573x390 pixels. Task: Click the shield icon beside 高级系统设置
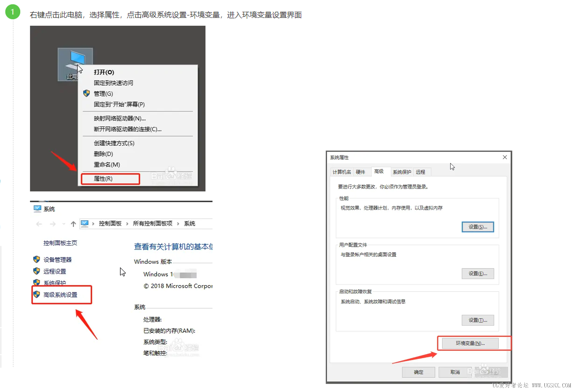pyautogui.click(x=37, y=294)
